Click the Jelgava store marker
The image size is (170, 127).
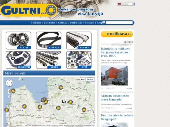tap(40, 107)
